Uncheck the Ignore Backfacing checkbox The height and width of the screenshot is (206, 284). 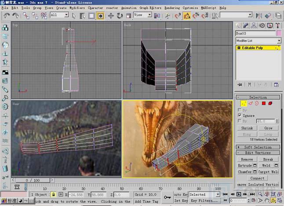240,116
